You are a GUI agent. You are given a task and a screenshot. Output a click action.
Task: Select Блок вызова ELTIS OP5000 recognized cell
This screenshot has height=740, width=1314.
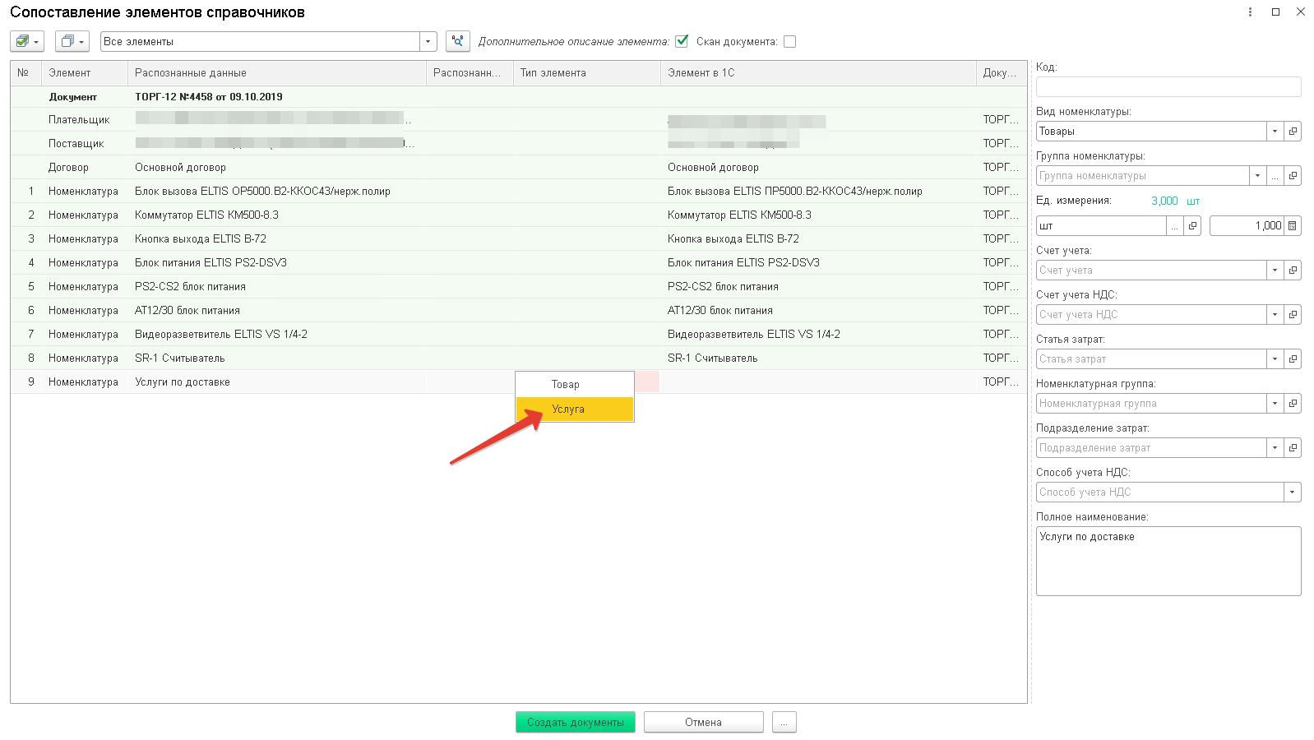coord(277,192)
